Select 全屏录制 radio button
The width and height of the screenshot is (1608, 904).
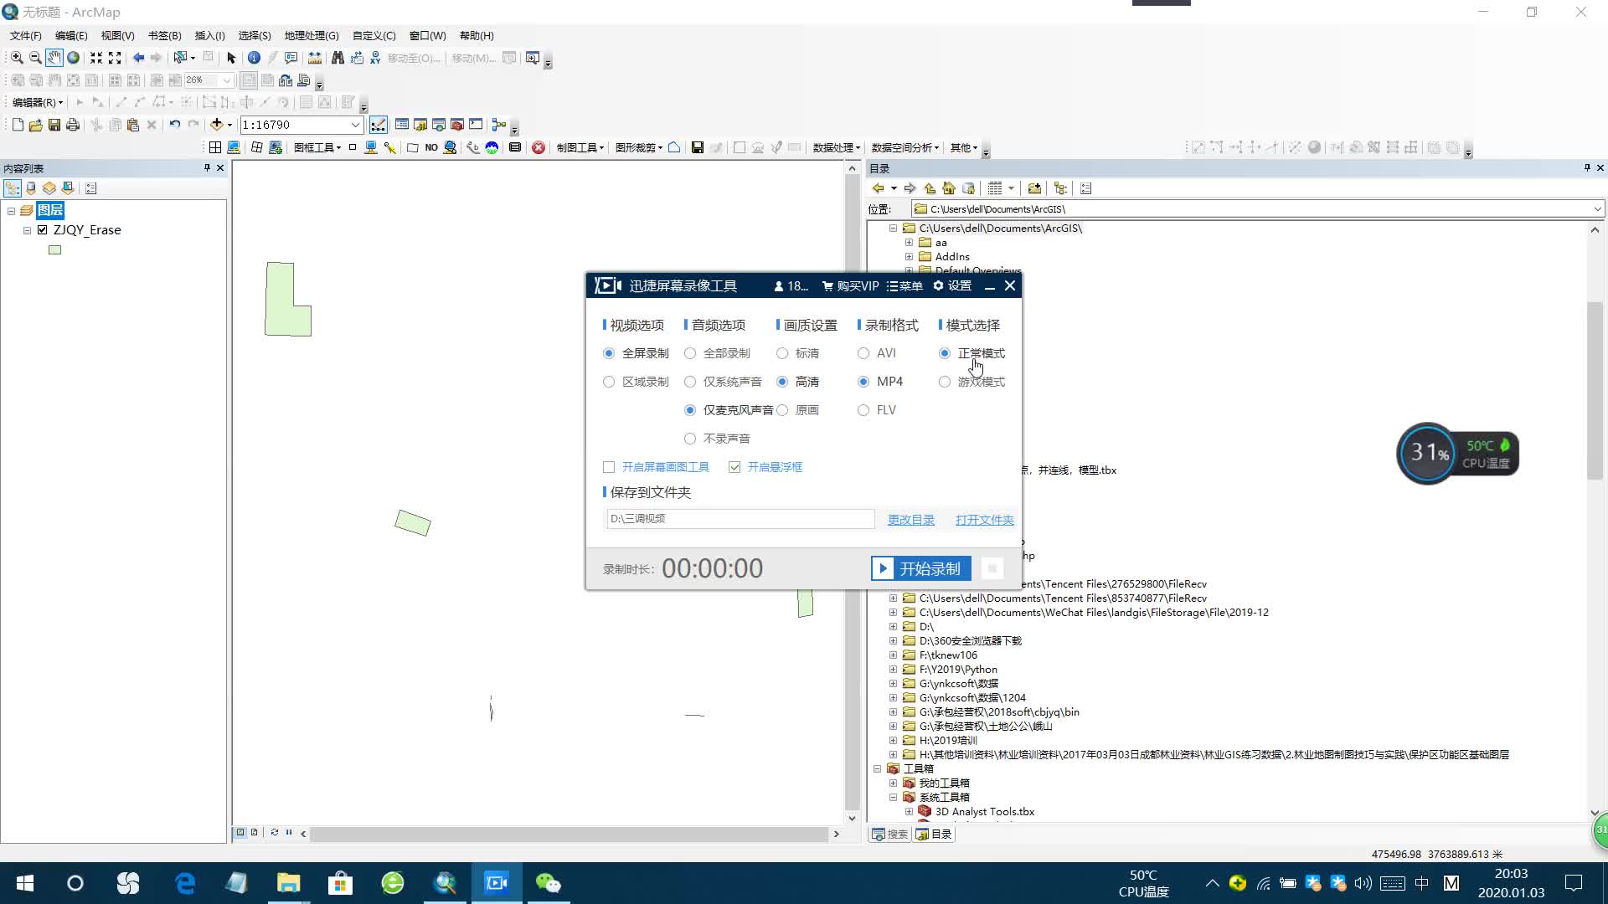pos(609,353)
